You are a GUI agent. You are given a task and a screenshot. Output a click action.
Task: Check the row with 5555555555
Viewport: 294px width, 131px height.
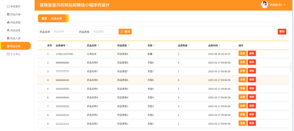point(40,89)
